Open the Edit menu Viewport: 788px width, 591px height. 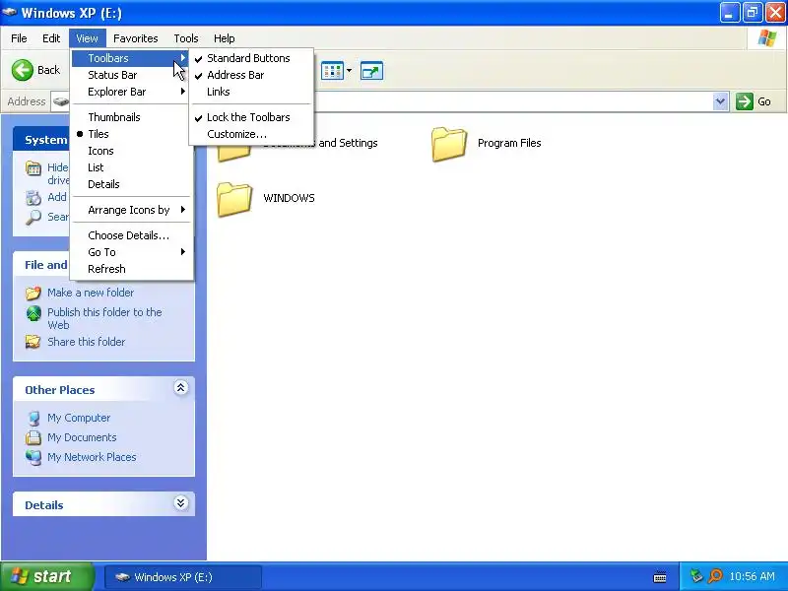click(x=51, y=38)
